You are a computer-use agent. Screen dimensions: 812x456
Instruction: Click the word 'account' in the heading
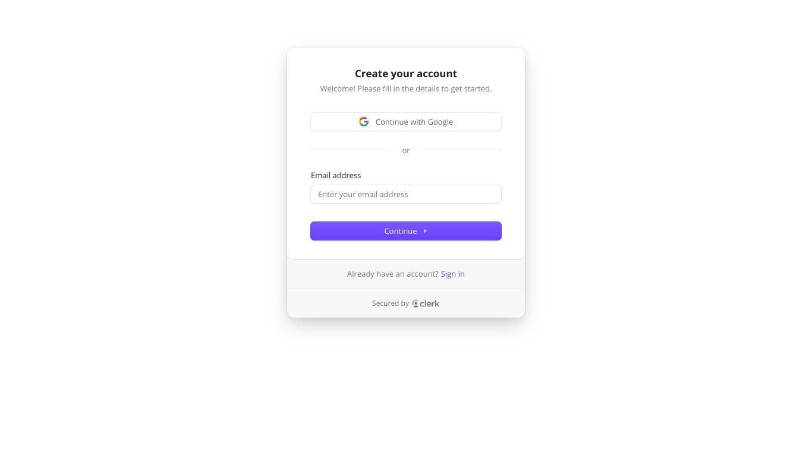coord(436,74)
